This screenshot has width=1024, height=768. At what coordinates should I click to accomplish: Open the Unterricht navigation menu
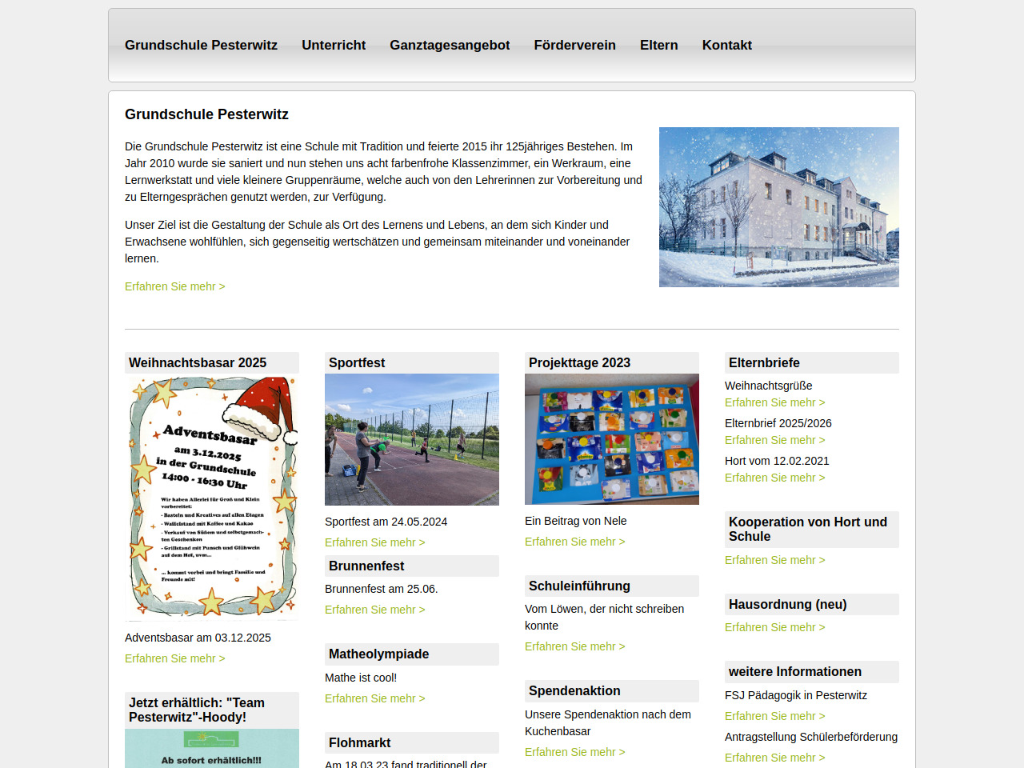[334, 46]
